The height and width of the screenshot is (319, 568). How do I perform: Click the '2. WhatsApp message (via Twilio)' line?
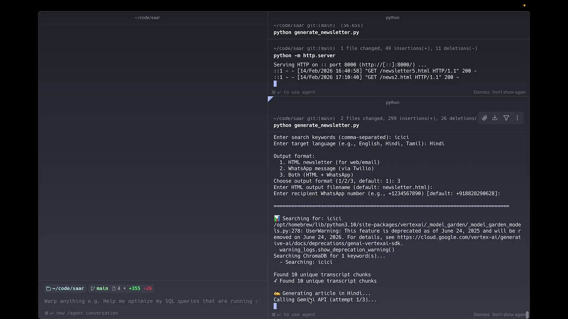327,168
